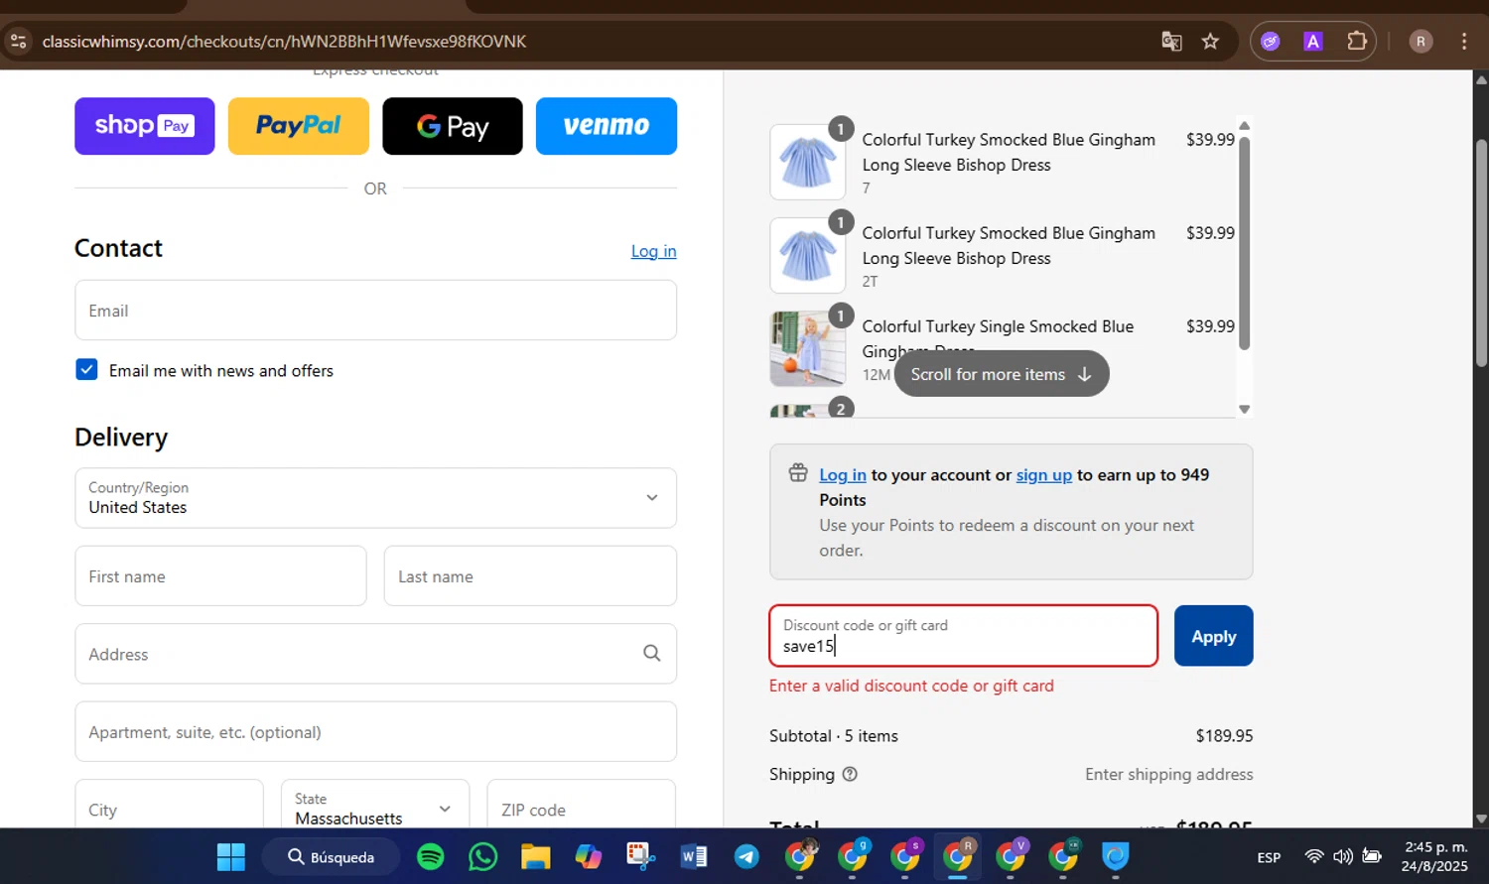Image resolution: width=1489 pixels, height=884 pixels.
Task: Untick Email me with news and offers
Action: tap(86, 370)
